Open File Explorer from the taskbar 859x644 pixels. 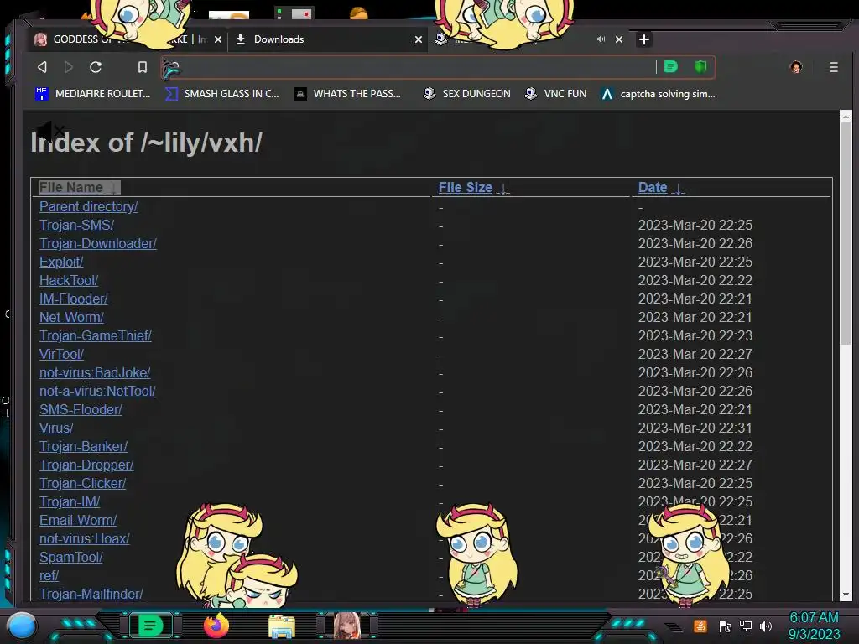tap(282, 627)
